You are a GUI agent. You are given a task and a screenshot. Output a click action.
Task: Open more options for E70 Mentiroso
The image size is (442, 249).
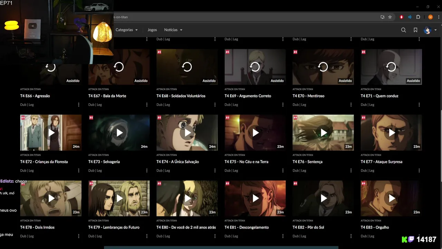coord(351,105)
